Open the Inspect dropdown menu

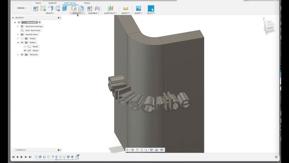pyautogui.click(x=126, y=13)
